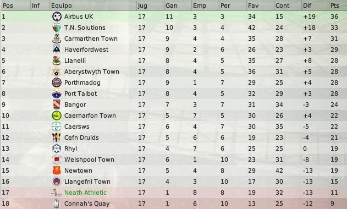Open the Neath Athletic team link

(85, 193)
